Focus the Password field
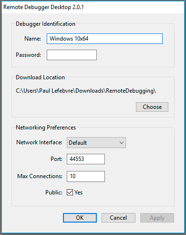Viewport: 186px width, 235px height. (x=72, y=55)
